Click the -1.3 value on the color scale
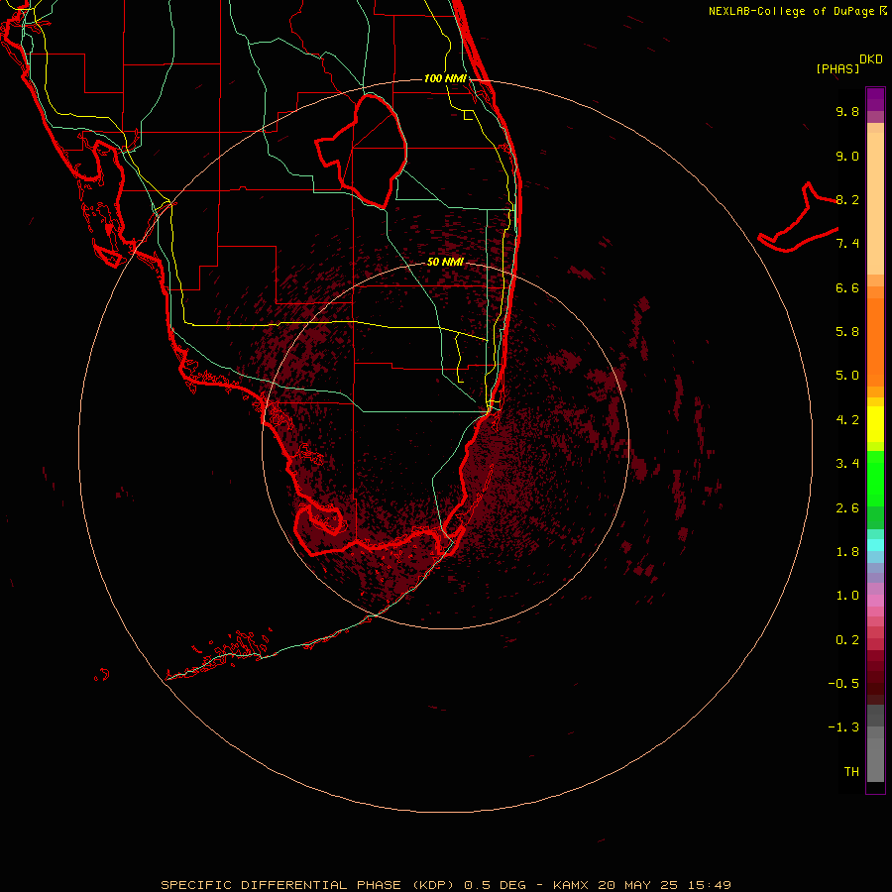 coord(843,727)
